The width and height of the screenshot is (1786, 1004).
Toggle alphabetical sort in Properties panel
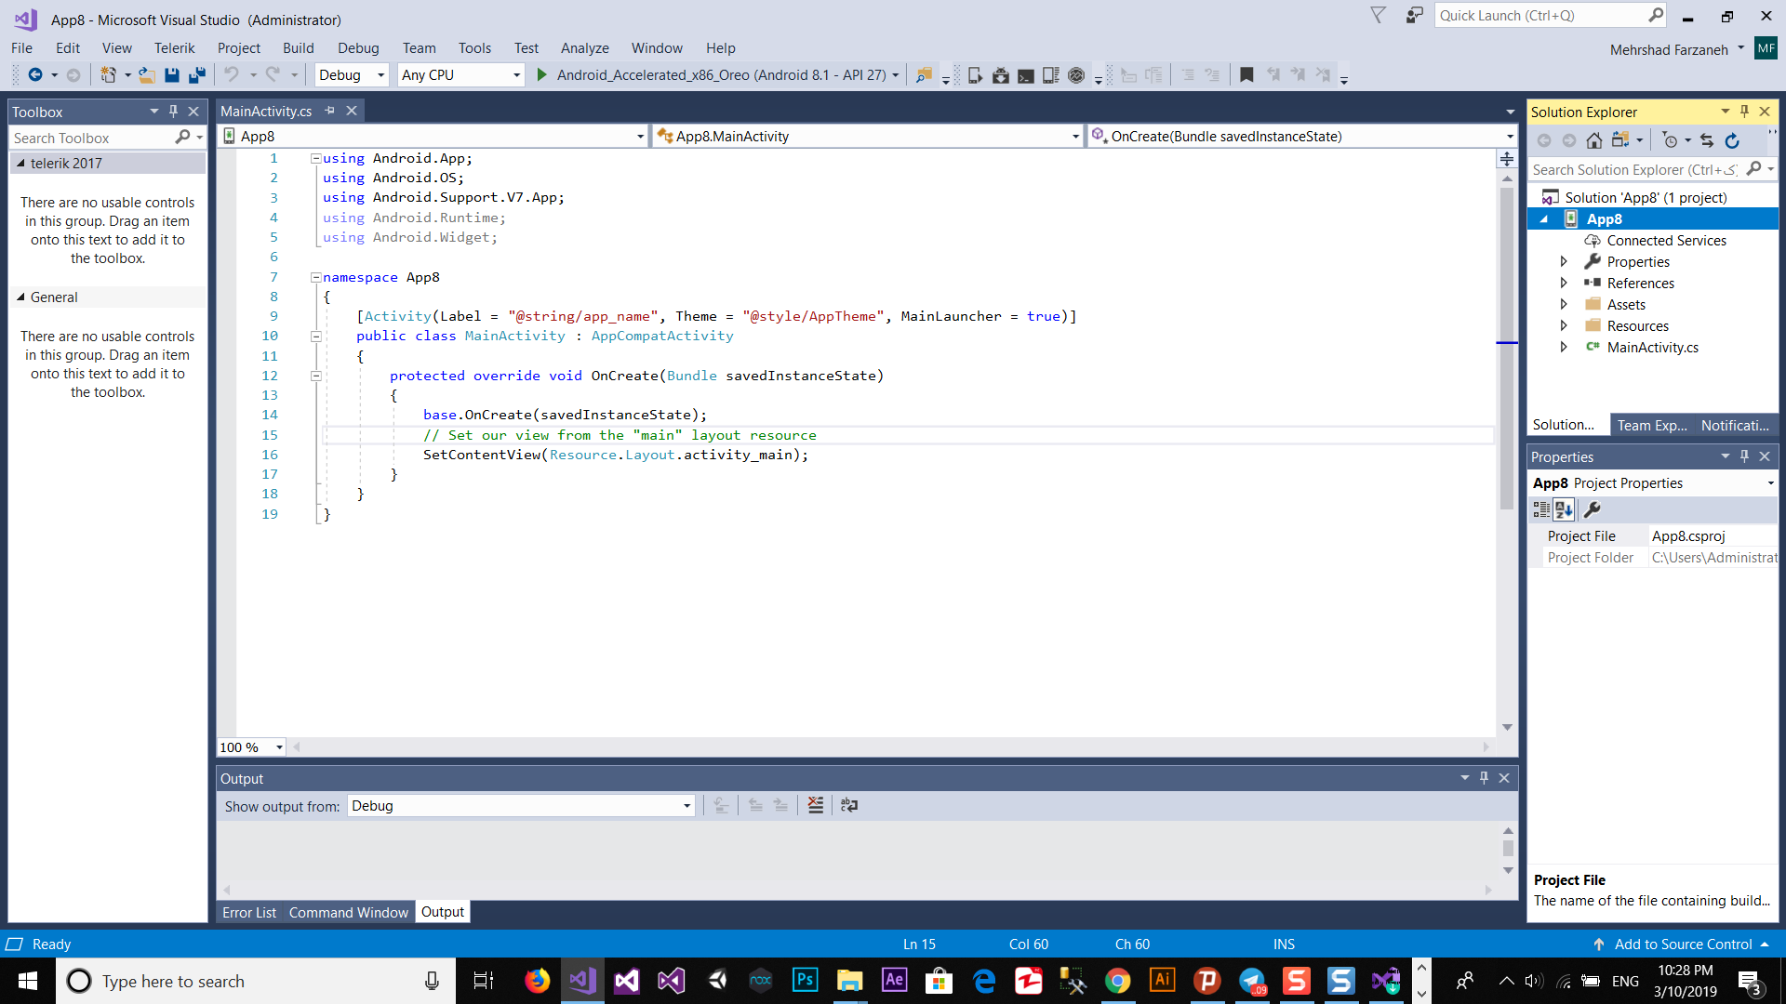click(x=1565, y=509)
